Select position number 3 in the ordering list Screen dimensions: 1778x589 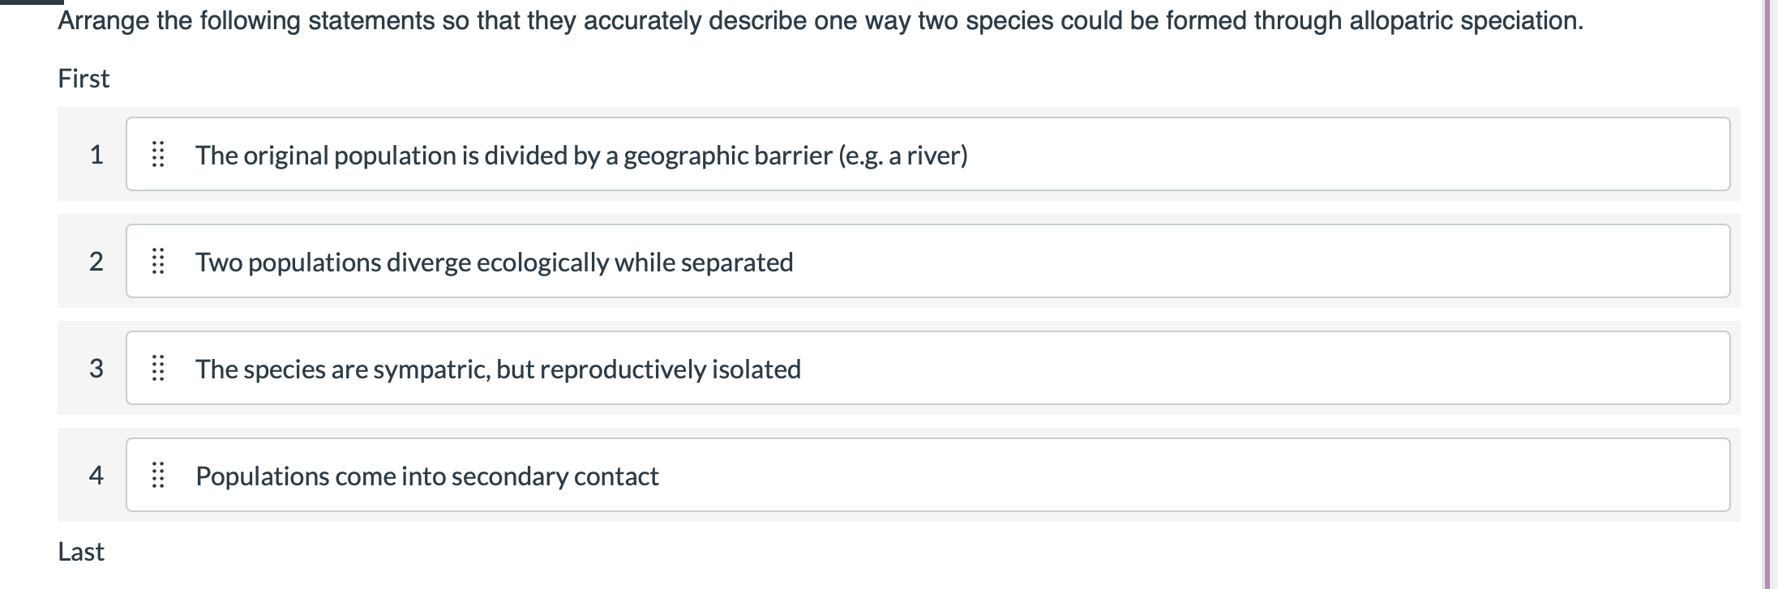coord(96,369)
